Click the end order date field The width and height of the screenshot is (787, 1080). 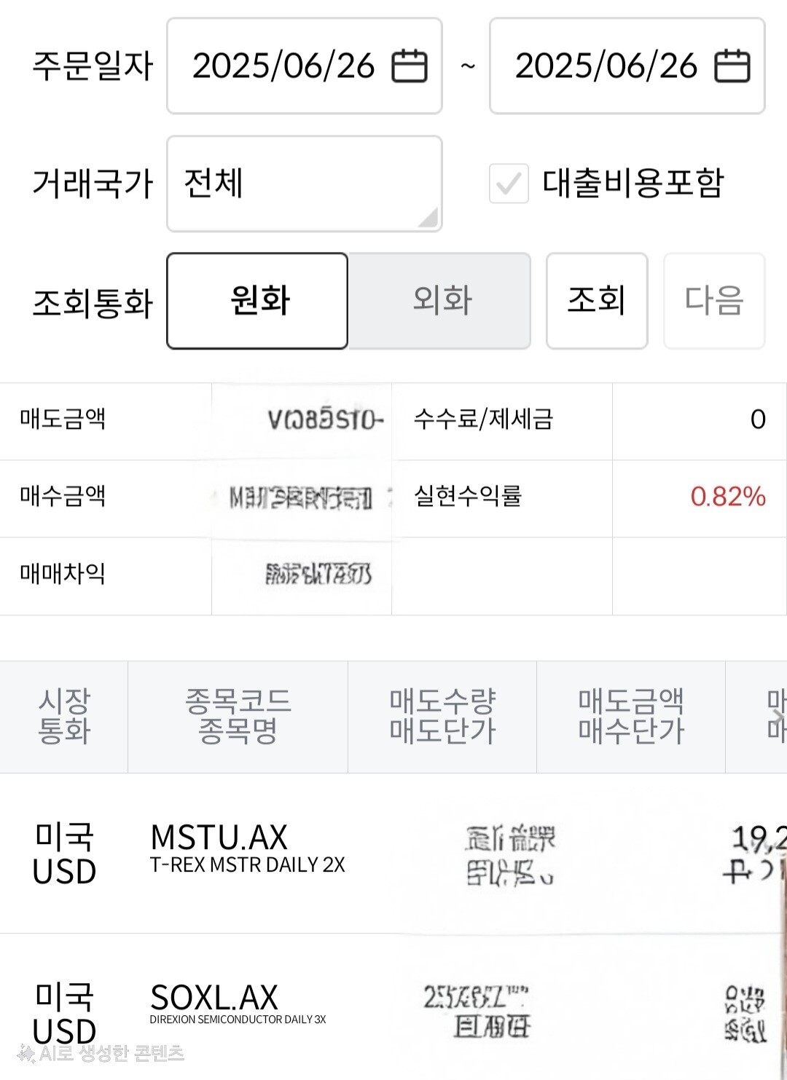(x=606, y=66)
